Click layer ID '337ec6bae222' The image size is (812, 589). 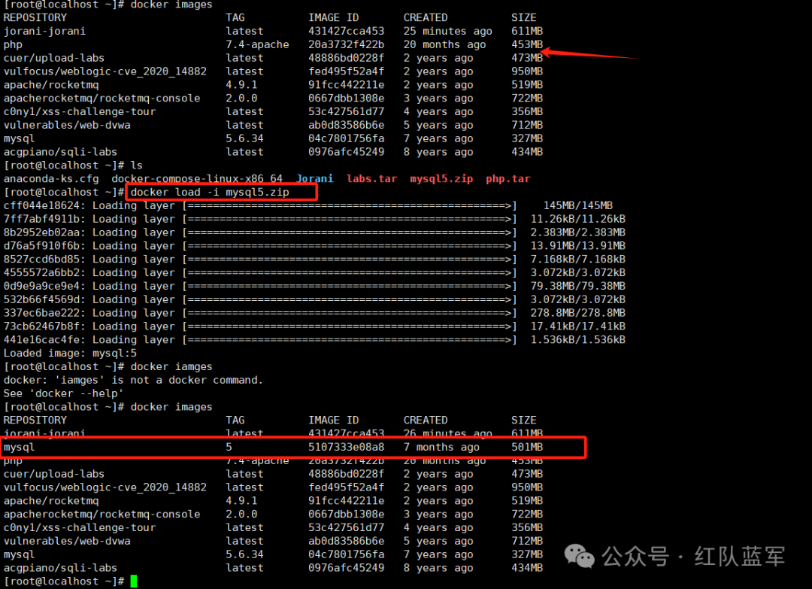click(x=41, y=314)
